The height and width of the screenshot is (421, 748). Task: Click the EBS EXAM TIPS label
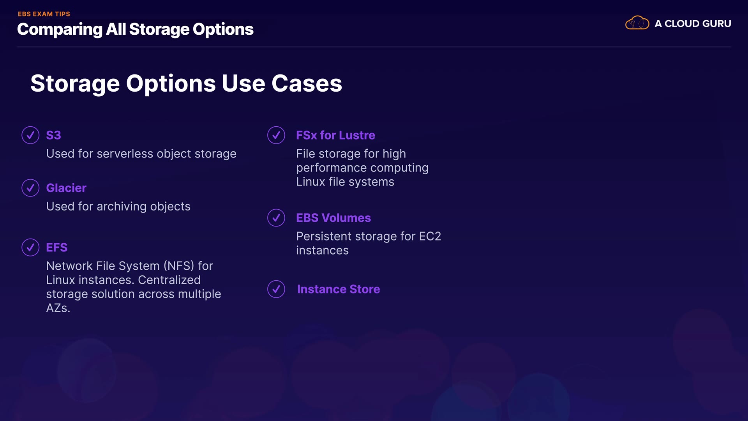[44, 14]
